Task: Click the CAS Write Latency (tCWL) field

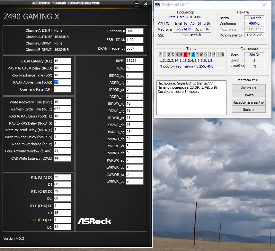Action: (62, 158)
